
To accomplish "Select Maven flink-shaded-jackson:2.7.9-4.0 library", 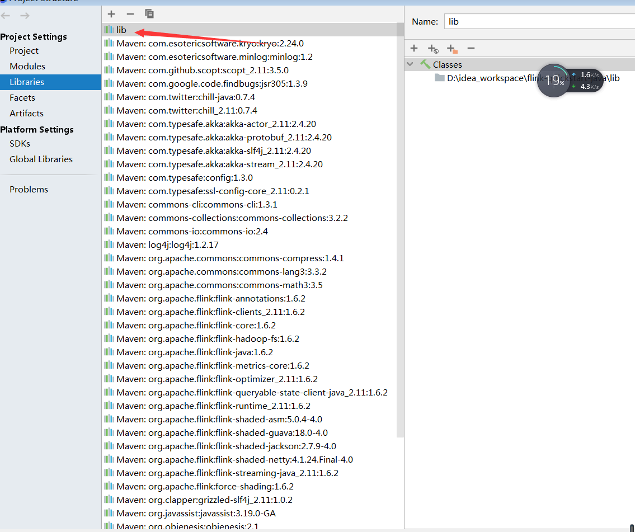I will coord(249,446).
